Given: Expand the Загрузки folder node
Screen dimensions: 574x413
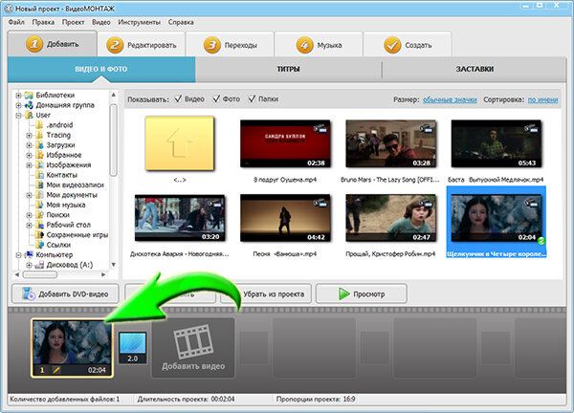Looking at the screenshot, I should coord(29,145).
